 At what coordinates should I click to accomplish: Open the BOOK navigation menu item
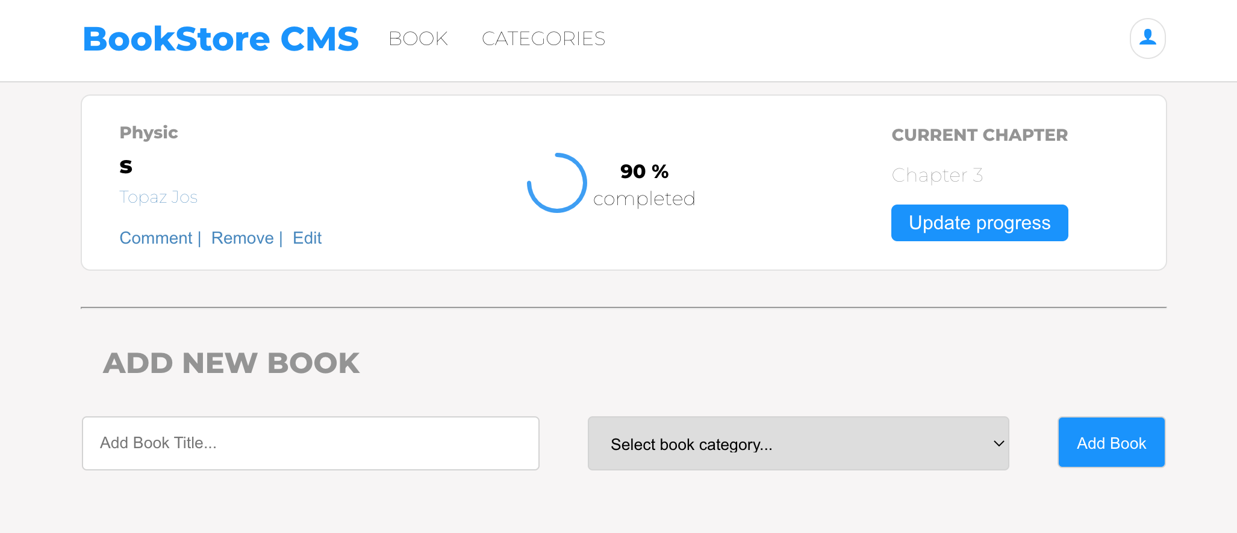click(418, 39)
